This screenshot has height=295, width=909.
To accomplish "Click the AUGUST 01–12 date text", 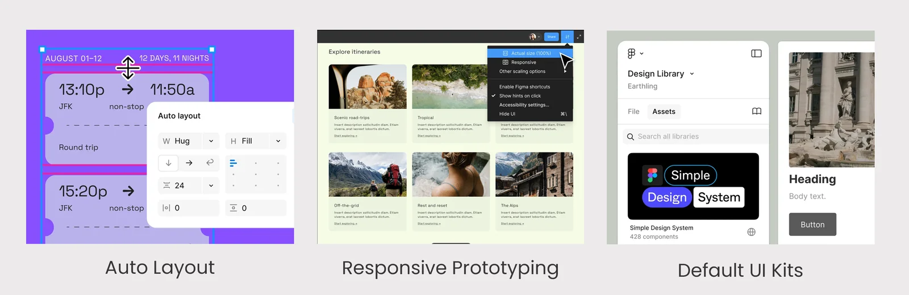I will point(73,58).
